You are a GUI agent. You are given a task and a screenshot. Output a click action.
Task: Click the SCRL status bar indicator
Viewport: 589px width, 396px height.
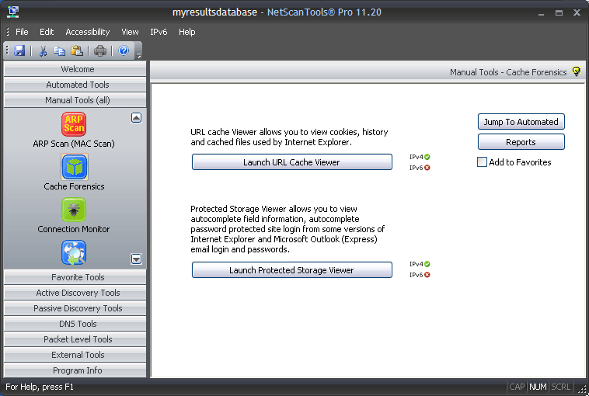point(560,387)
